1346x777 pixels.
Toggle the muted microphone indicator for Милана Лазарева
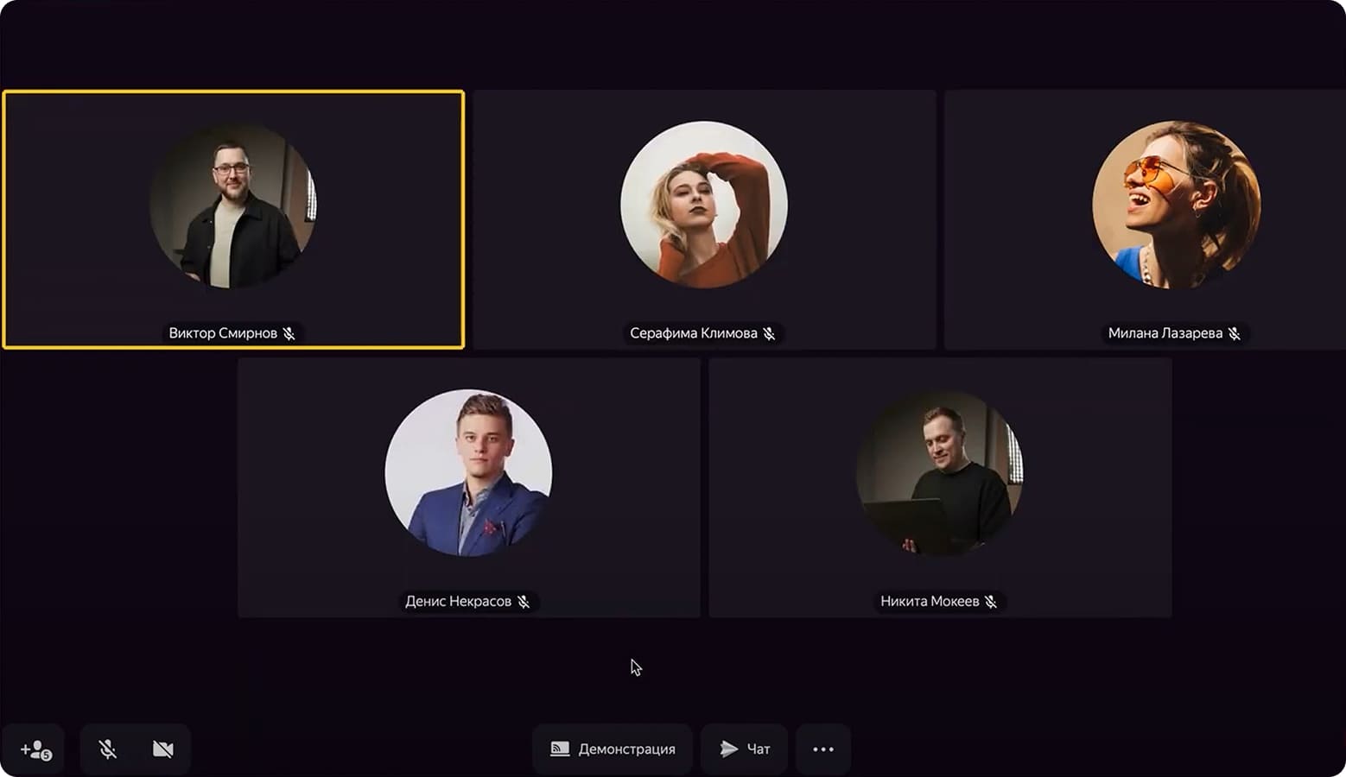coord(1235,333)
